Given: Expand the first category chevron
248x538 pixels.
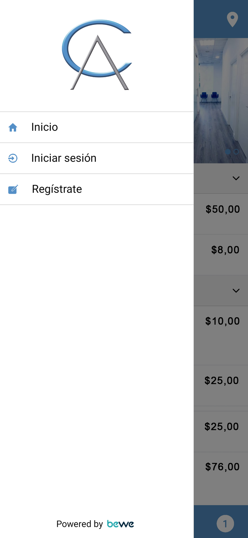Looking at the screenshot, I should click(x=236, y=178).
